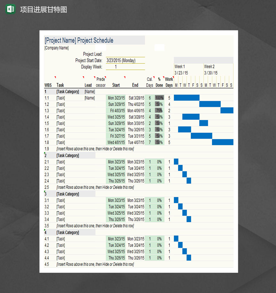Screen dimensions: 276x293
Task: Click the % Done column header
Action: click(159, 82)
